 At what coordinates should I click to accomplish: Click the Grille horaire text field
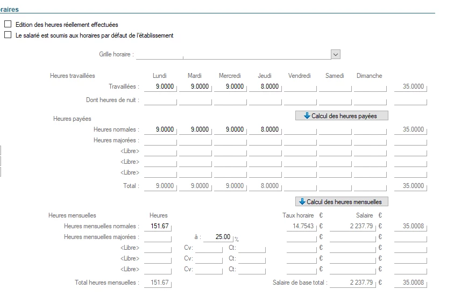[x=233, y=54]
